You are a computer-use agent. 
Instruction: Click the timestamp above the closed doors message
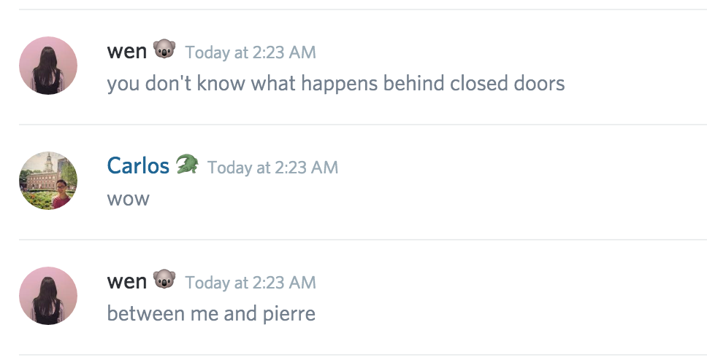pyautogui.click(x=251, y=52)
